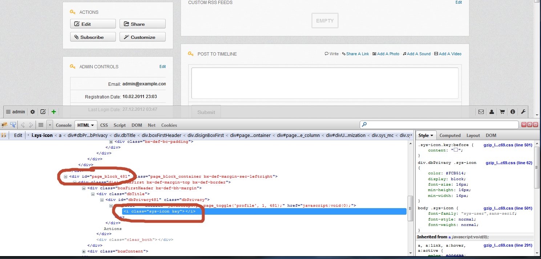Click the info icon in the admin bar

[513, 112]
